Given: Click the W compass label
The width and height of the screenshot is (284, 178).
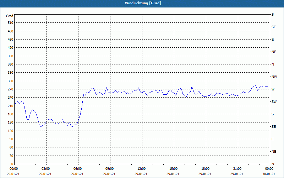Looking at the screenshot, I should (273, 89).
